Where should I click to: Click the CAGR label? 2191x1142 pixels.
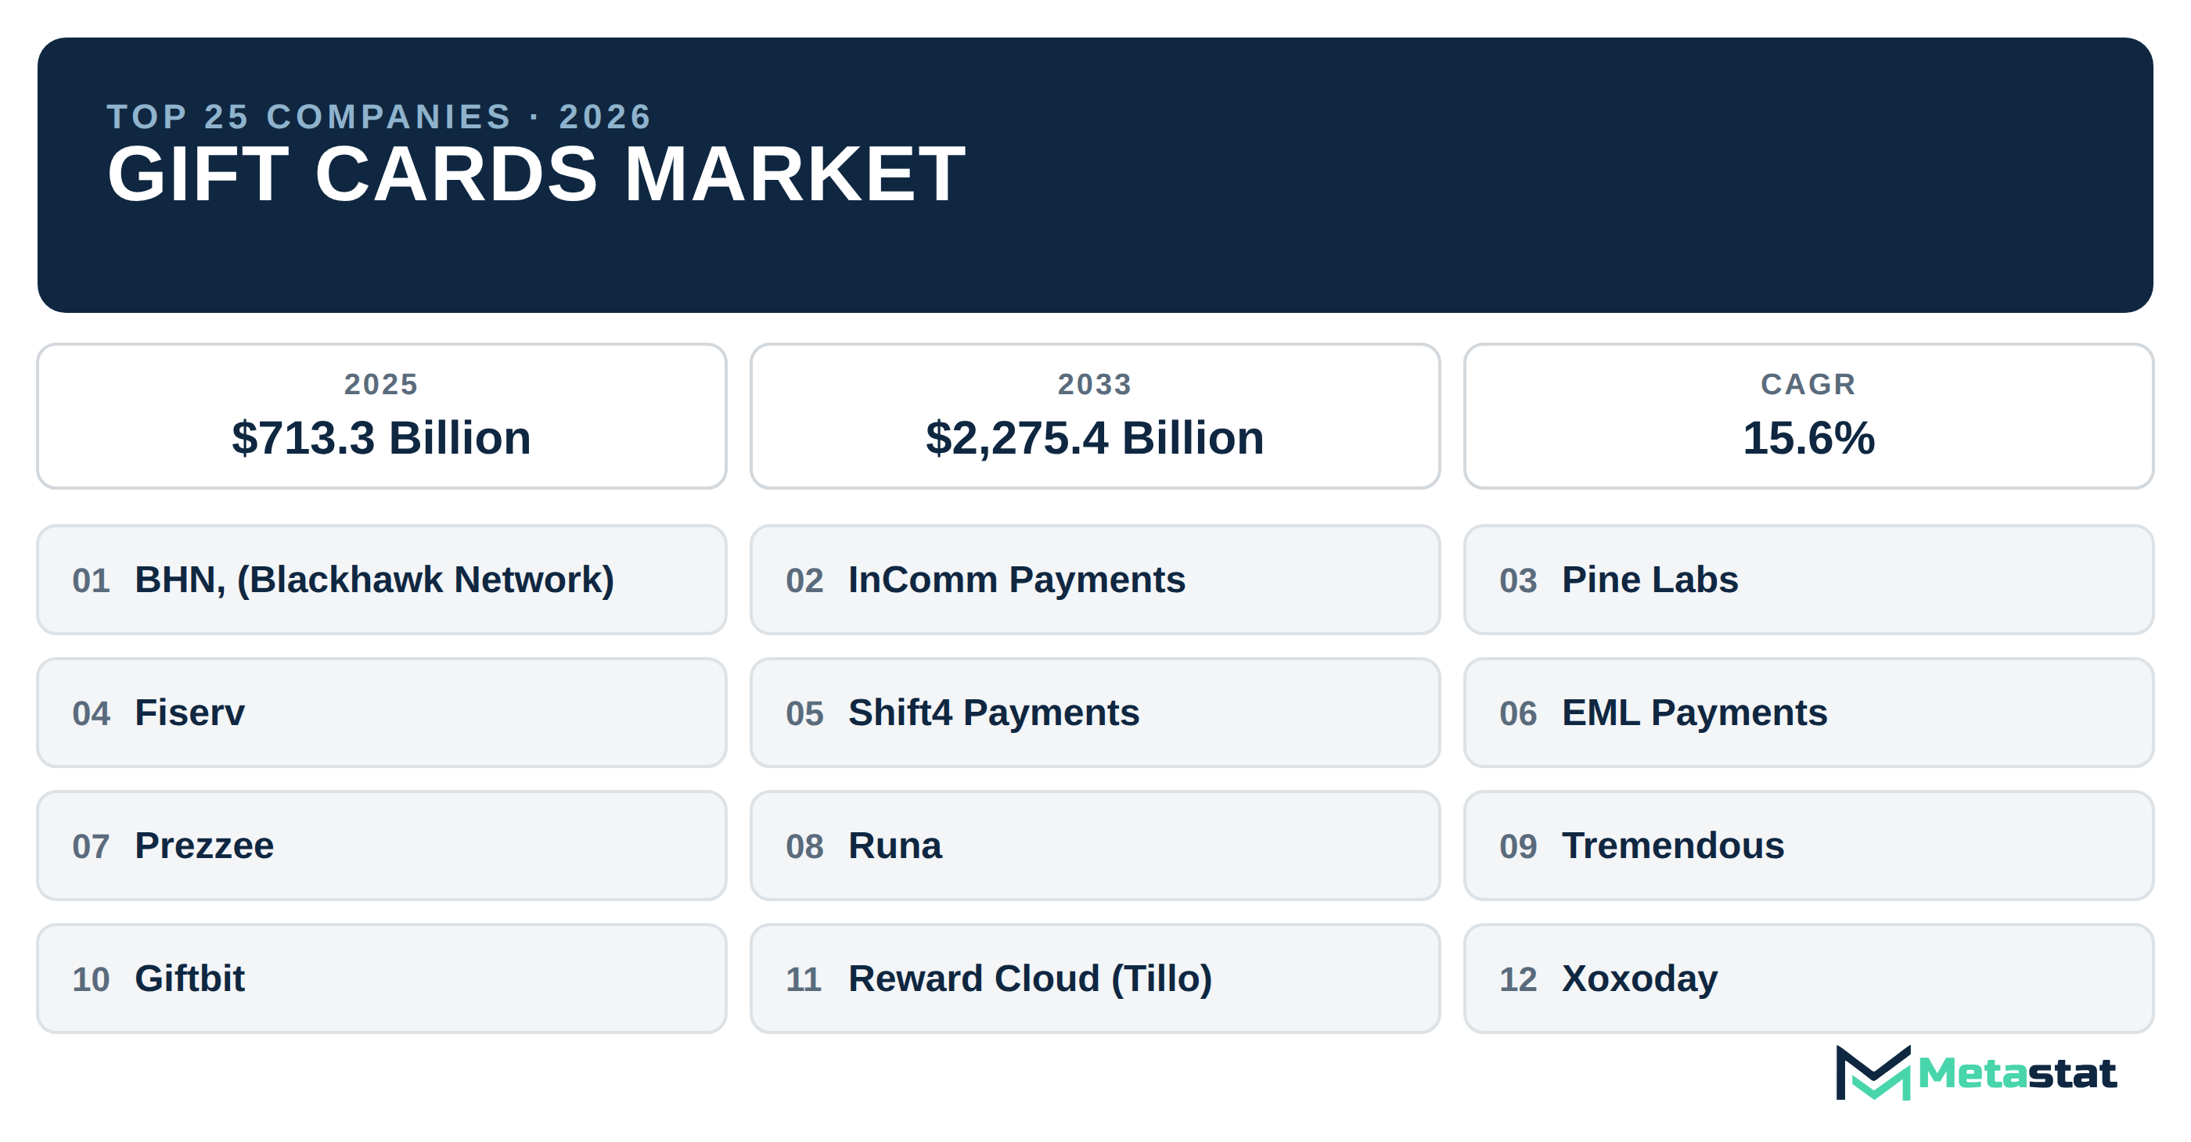click(x=1808, y=384)
